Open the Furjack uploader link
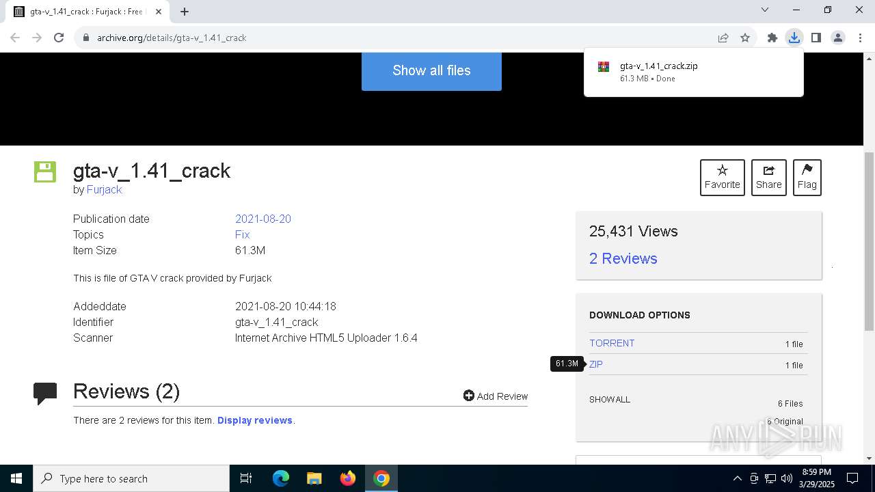Screen dimensions: 875x492 [x=104, y=189]
